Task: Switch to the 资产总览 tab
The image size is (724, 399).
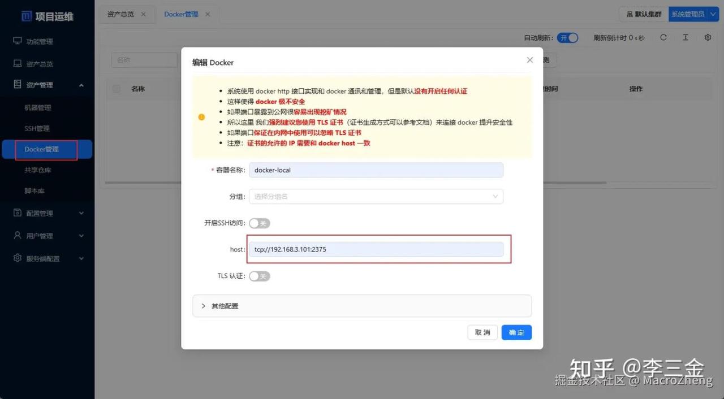Action: [120, 14]
